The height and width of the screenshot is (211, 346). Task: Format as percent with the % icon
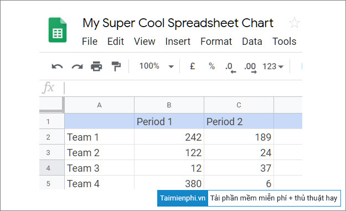click(212, 66)
